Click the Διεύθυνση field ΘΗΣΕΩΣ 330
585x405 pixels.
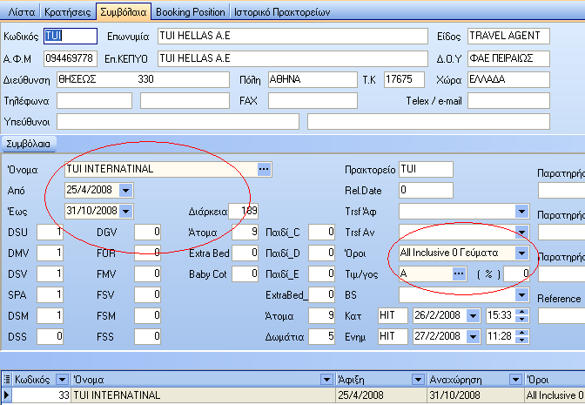[x=143, y=79]
